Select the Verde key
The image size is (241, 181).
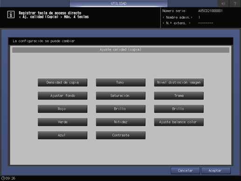[x=62, y=122]
